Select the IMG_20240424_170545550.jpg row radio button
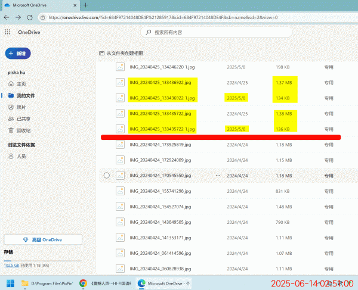This screenshot has height=290, width=358. pos(106,176)
